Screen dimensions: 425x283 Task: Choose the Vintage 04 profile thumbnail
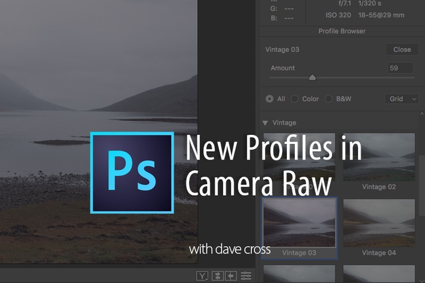379,223
